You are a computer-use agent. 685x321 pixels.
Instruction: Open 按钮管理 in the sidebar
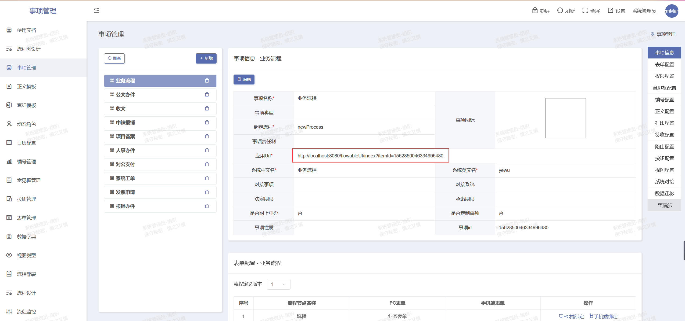(x=43, y=199)
